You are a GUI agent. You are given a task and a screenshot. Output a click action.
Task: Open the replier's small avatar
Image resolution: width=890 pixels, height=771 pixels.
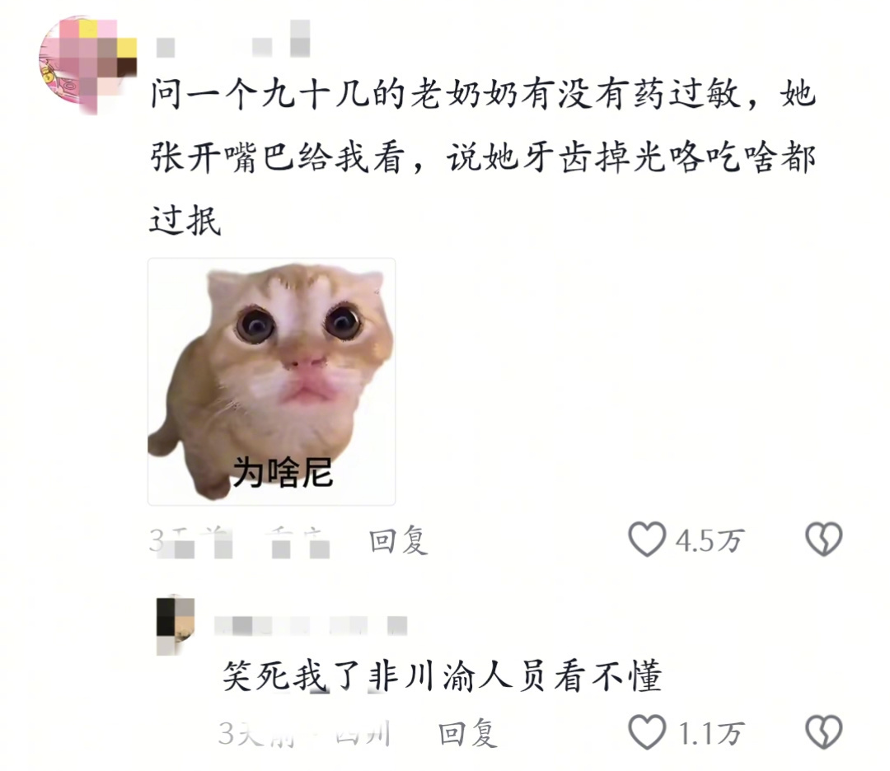pos(176,625)
